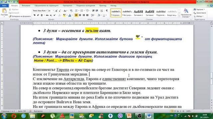The height and width of the screenshot is (119, 213).
Task: Apply the font color button
Action: coord(70,15)
